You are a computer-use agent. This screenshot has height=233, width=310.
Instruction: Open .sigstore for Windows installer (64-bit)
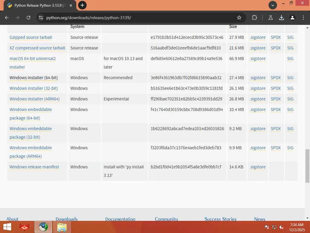tap(258, 78)
